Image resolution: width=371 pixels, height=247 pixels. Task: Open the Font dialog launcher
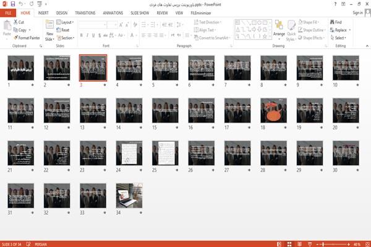[x=137, y=46]
